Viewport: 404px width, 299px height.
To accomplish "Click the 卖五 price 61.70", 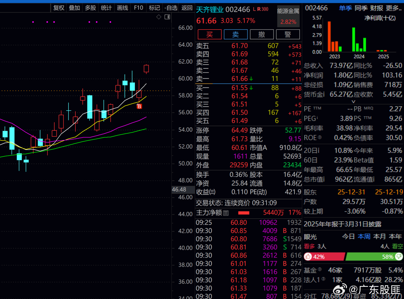I will pyautogui.click(x=240, y=46).
